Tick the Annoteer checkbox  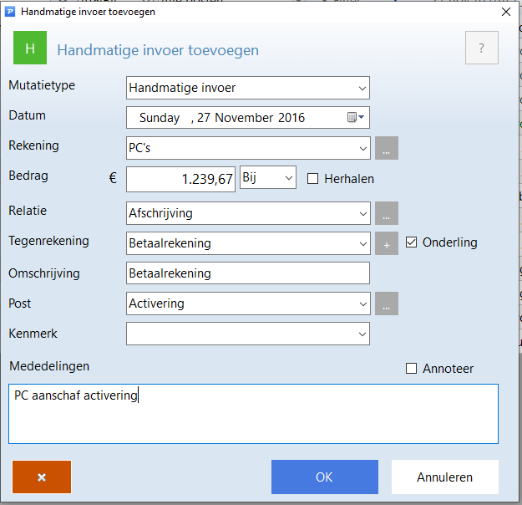pyautogui.click(x=411, y=368)
